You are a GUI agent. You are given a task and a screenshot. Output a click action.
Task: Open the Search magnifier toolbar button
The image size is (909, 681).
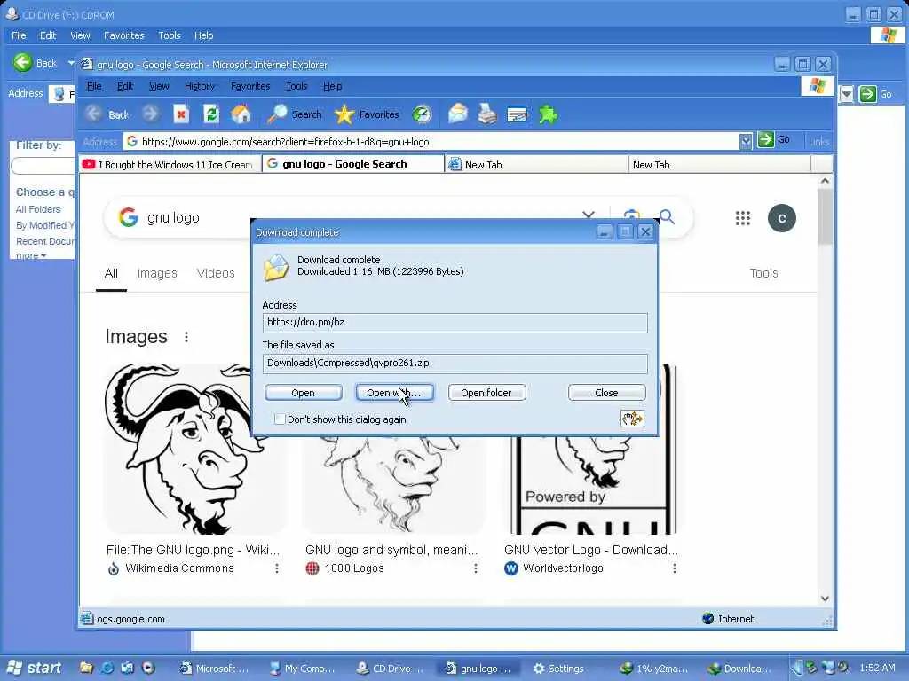click(295, 114)
